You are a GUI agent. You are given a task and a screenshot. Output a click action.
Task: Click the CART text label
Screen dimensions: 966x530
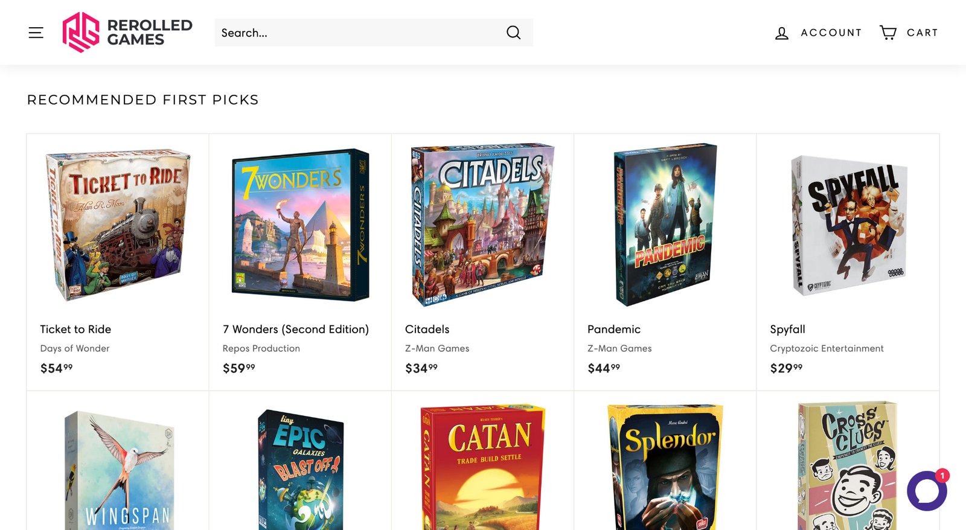click(923, 33)
